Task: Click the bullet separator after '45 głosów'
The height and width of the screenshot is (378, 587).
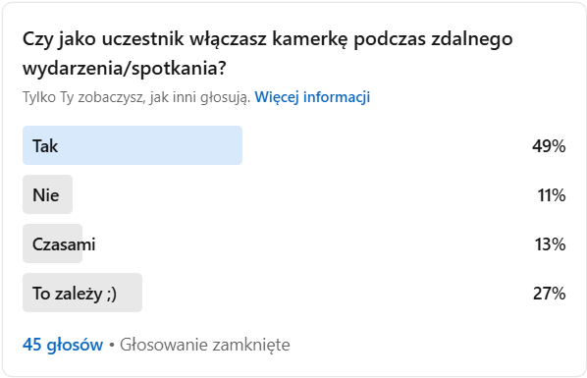Action: (x=112, y=345)
